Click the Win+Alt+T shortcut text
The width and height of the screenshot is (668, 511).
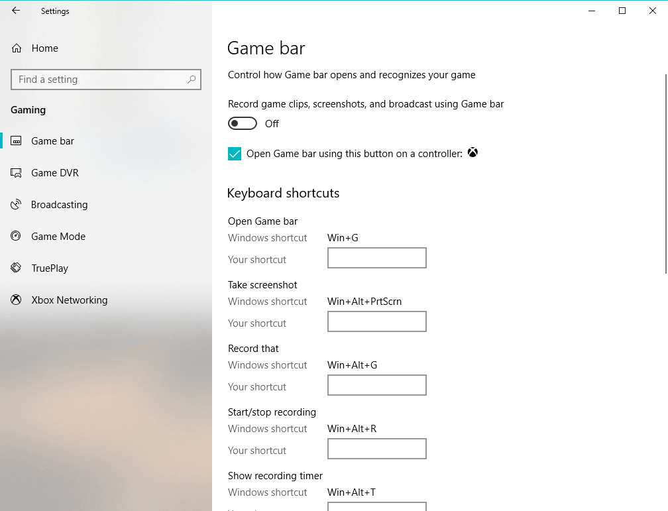(x=351, y=492)
